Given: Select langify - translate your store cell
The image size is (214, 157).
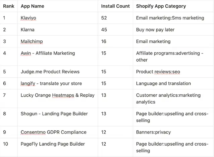Looking at the screenshot, I should click(58, 83).
